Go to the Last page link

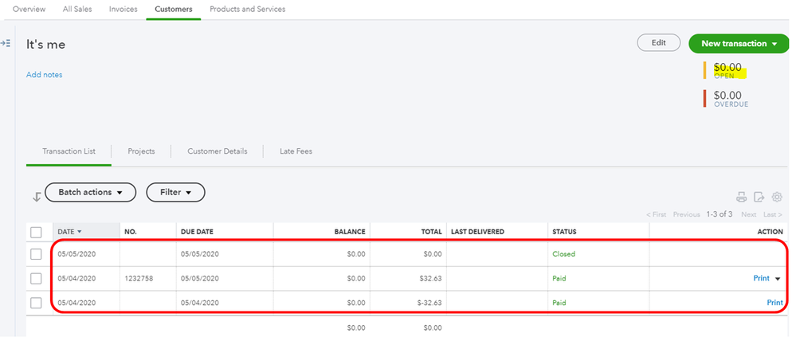coord(773,214)
